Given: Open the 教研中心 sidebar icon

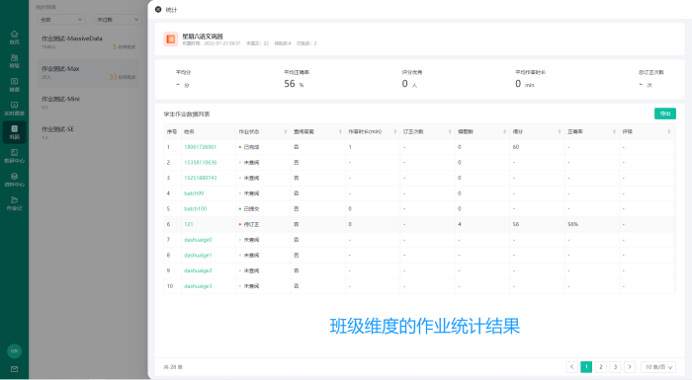Looking at the screenshot, I should click(x=14, y=156).
